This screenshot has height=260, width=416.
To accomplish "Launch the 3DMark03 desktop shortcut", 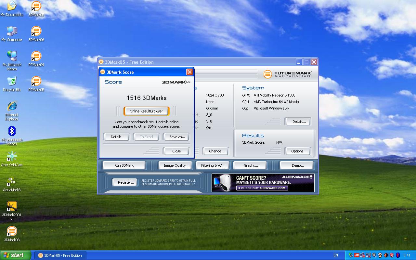I will coord(12,234).
